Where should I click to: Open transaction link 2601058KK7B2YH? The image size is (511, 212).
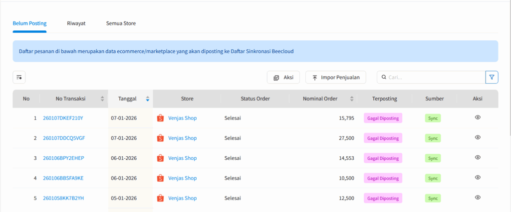63,198
